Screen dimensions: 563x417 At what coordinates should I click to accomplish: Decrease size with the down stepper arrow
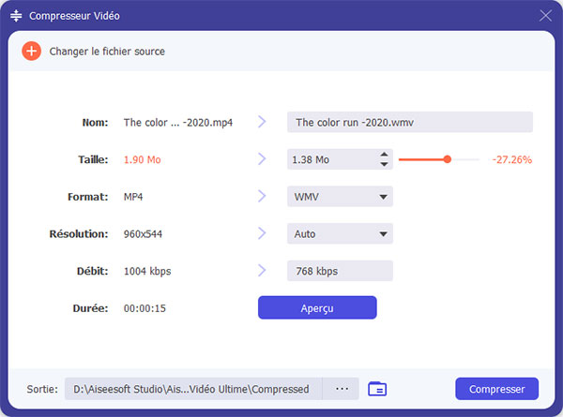(x=384, y=165)
